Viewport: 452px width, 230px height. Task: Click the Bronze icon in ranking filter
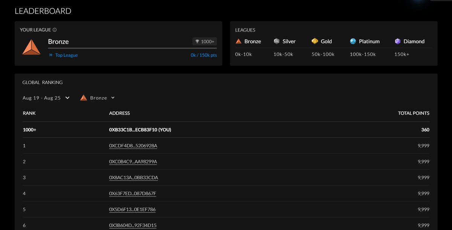(x=84, y=98)
